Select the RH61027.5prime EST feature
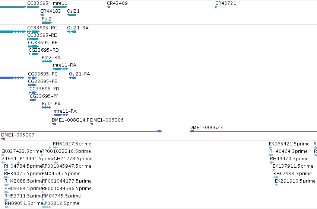 pyautogui.click(x=55, y=148)
